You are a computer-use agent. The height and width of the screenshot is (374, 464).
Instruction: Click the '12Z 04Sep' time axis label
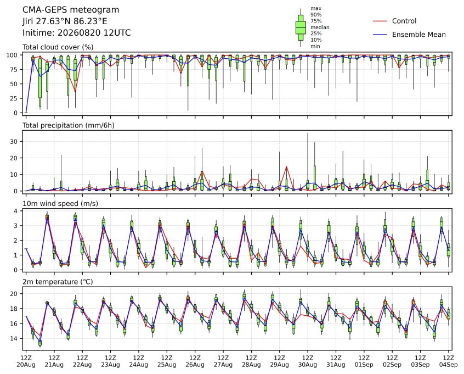click(x=449, y=361)
